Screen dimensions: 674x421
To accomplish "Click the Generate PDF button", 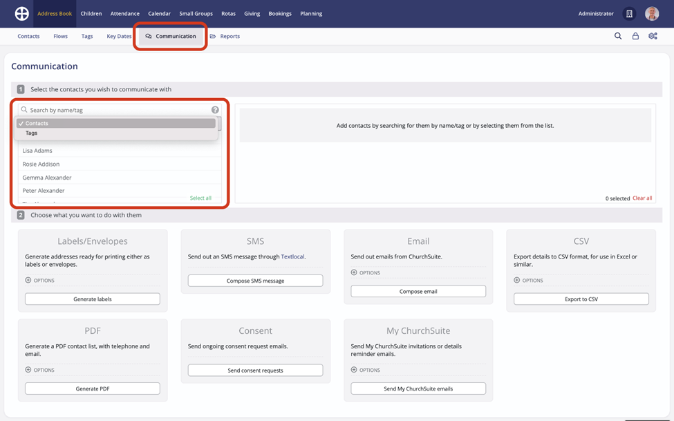I will pyautogui.click(x=93, y=389).
